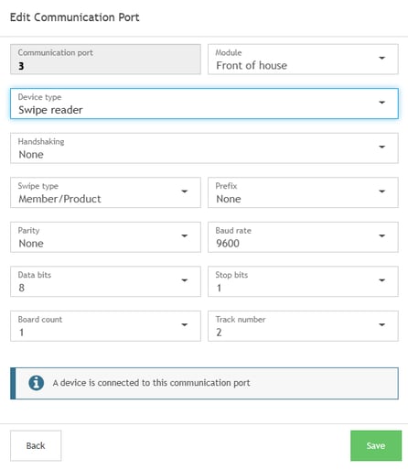The height and width of the screenshot is (470, 408).
Task: Click the Stop bits dropdown arrow
Action: [381, 280]
